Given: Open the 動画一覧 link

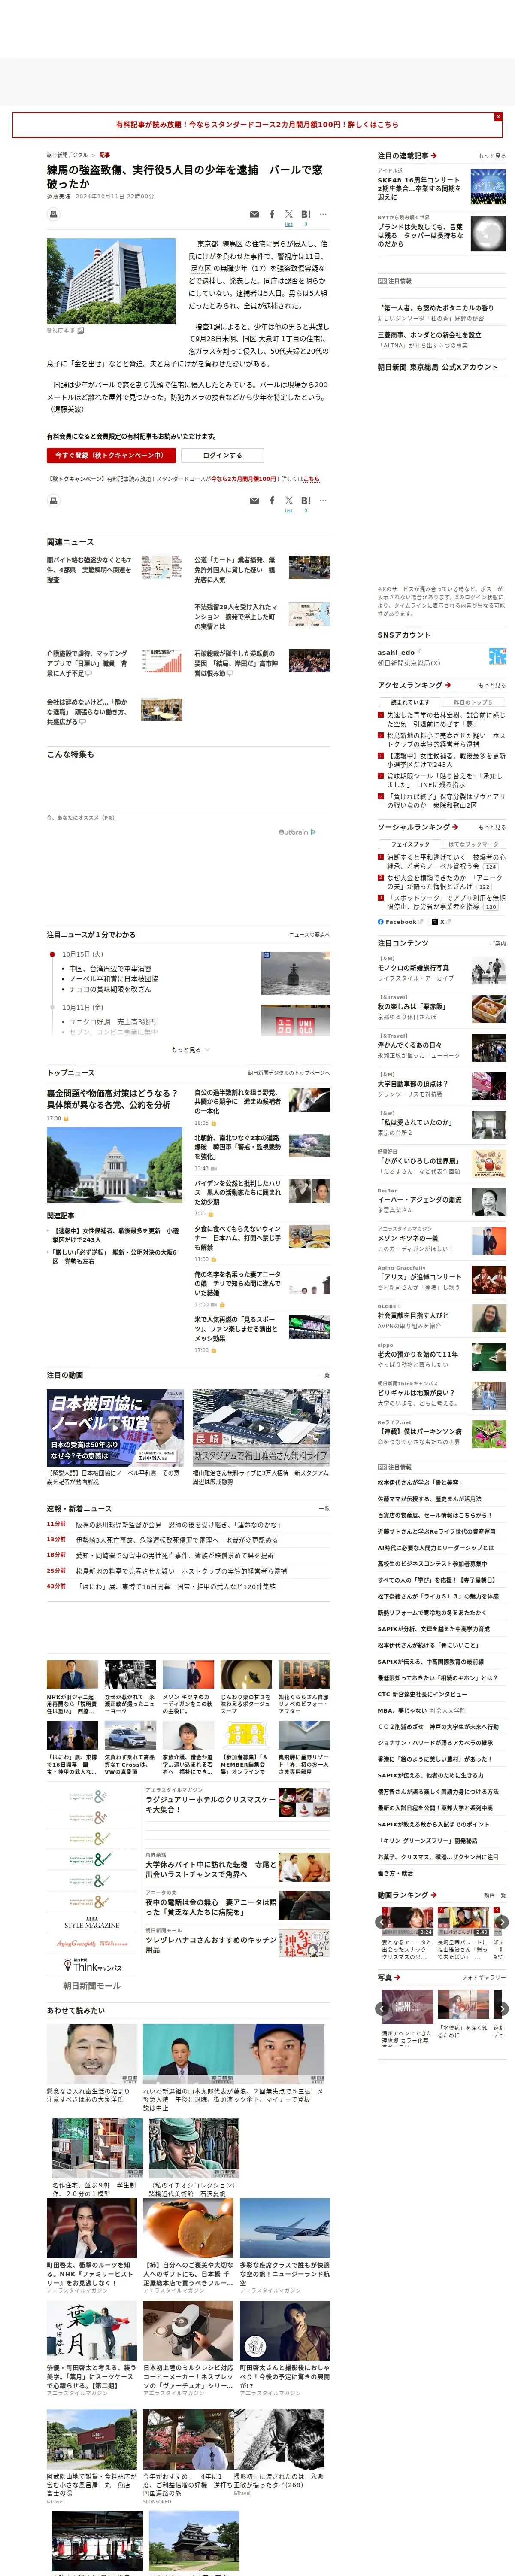Looking at the screenshot, I should [495, 1895].
